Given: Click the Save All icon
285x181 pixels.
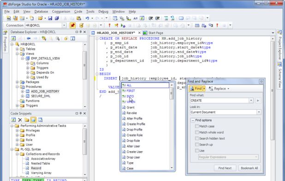Looking at the screenshot, I should [57, 18].
